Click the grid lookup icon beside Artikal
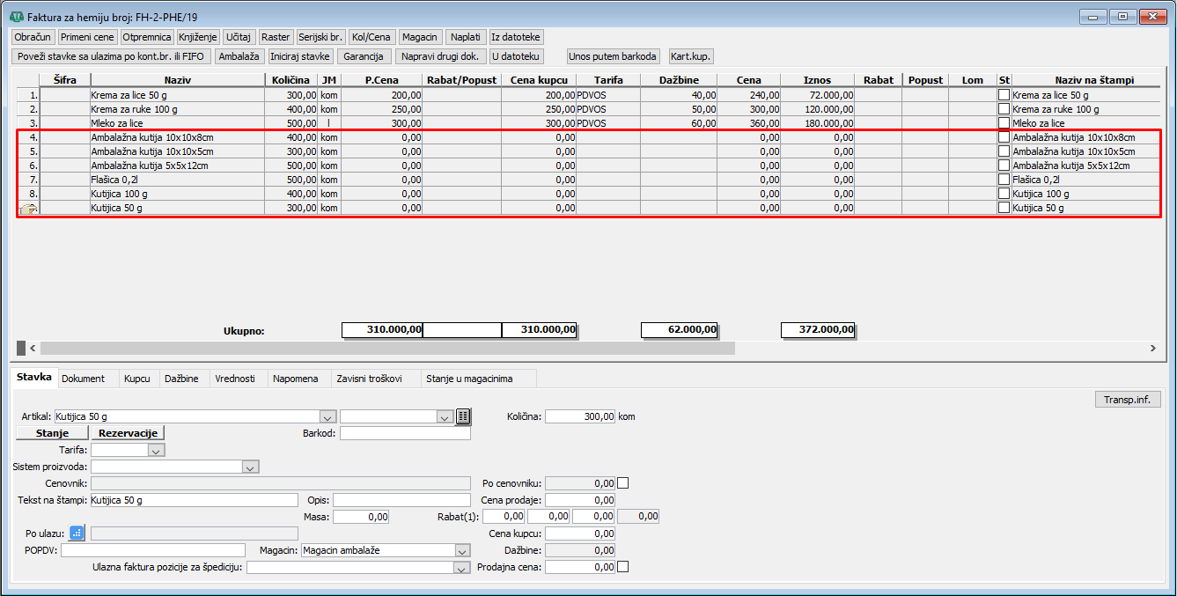The height and width of the screenshot is (596, 1177). [464, 416]
